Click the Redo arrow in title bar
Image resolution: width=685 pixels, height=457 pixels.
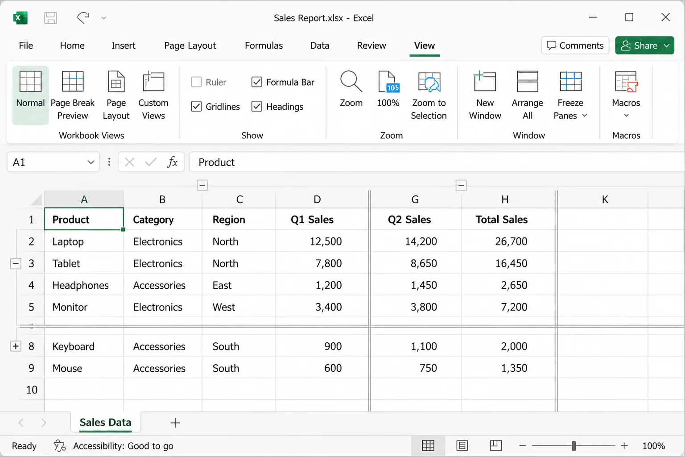[x=83, y=18]
